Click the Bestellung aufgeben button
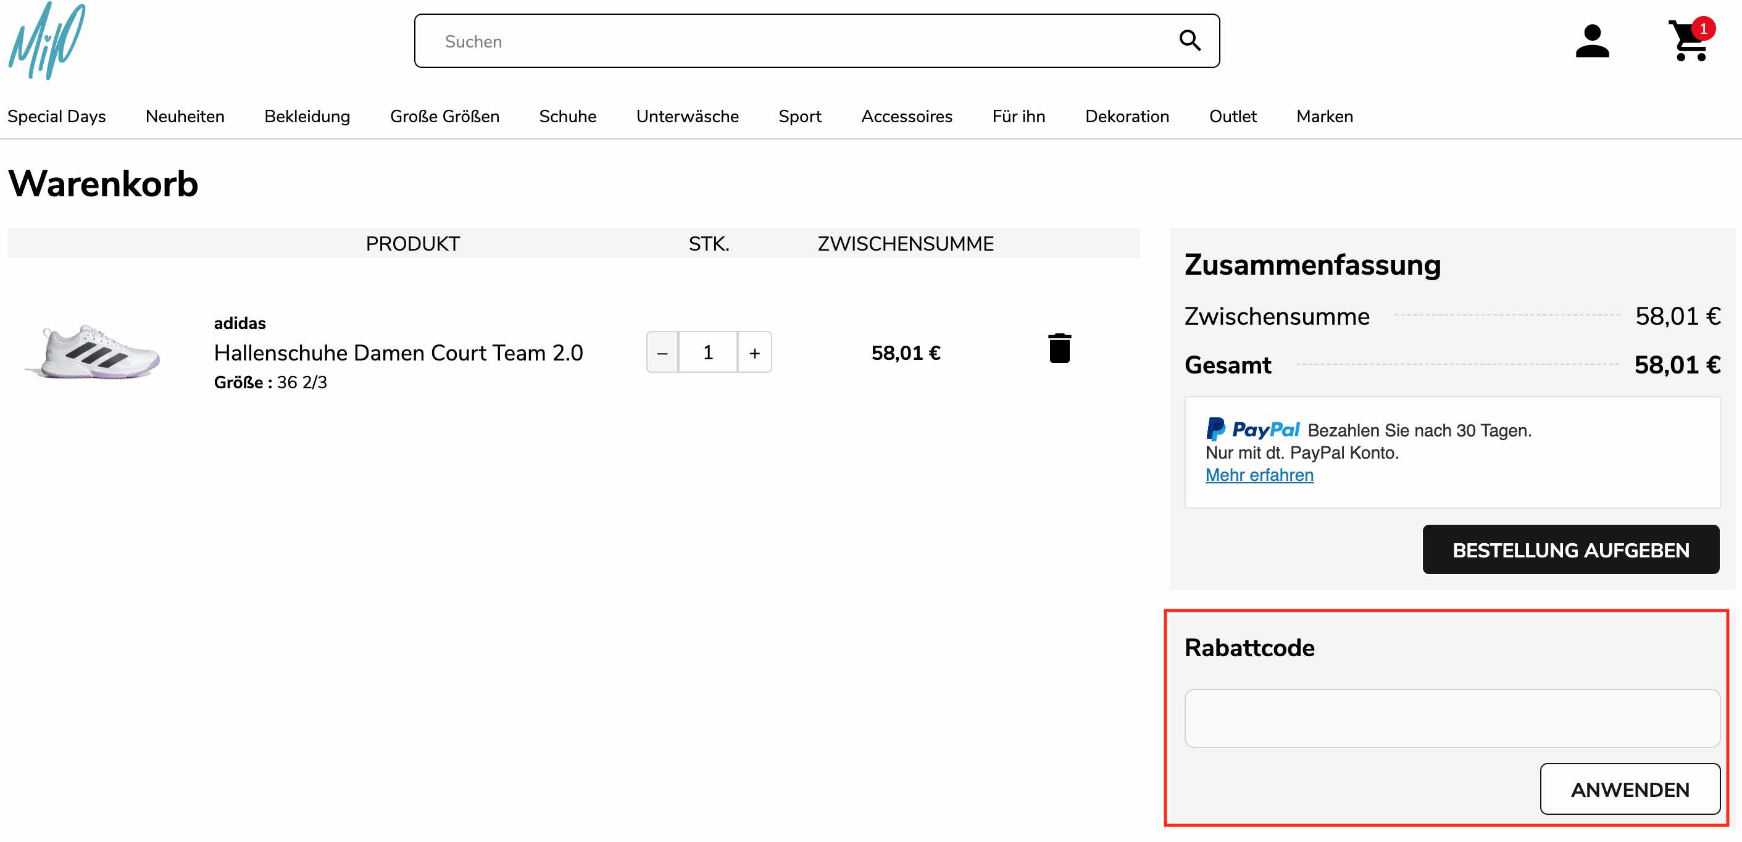The width and height of the screenshot is (1742, 842). [x=1570, y=550]
